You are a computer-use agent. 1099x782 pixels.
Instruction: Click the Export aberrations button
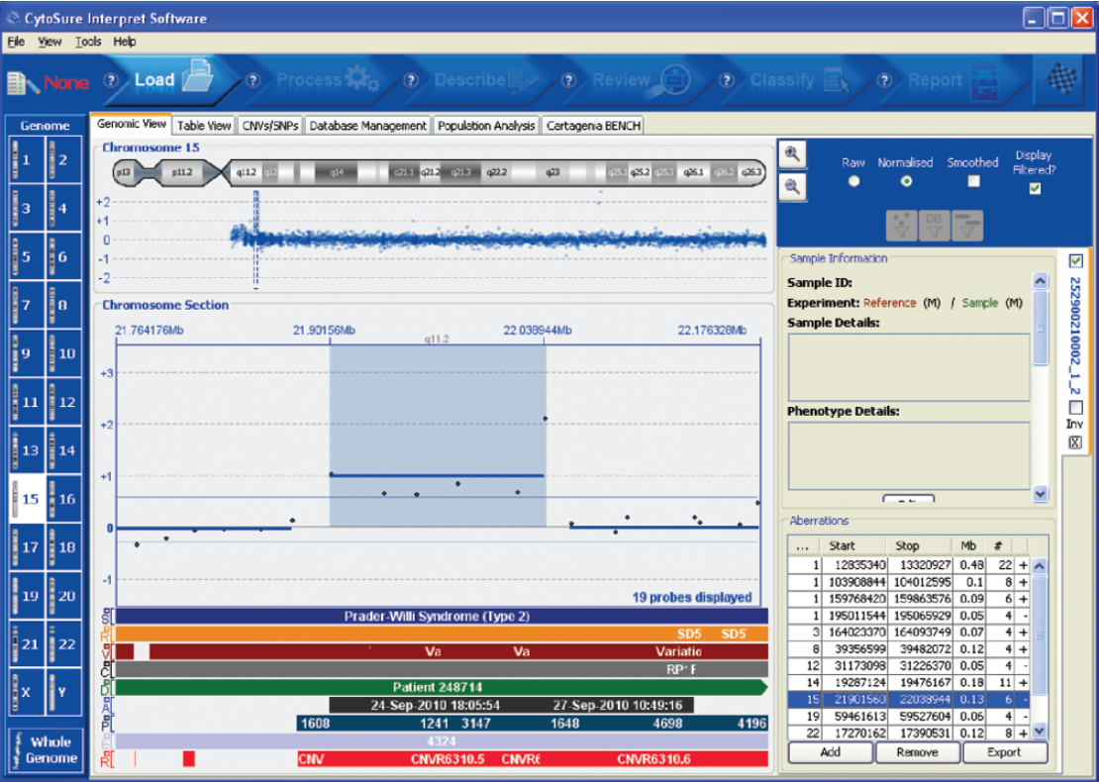[x=1004, y=752]
